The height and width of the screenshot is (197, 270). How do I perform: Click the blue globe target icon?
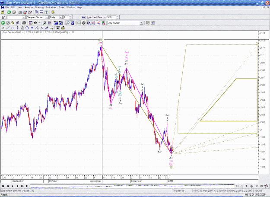tap(73, 23)
